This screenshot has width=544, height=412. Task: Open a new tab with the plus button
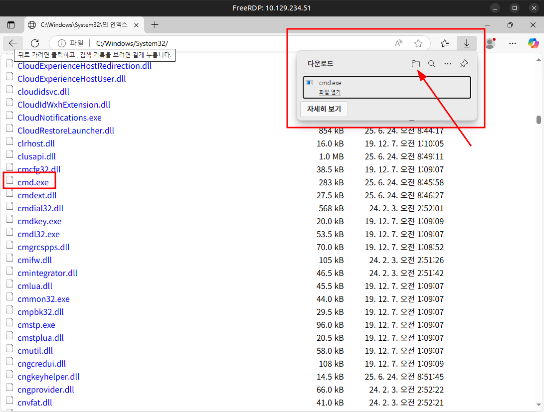point(155,24)
